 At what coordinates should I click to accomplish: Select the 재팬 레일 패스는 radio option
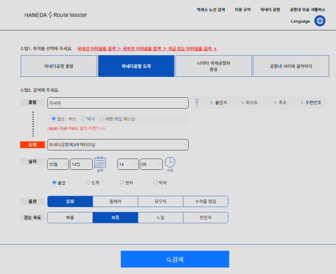[x=102, y=119]
